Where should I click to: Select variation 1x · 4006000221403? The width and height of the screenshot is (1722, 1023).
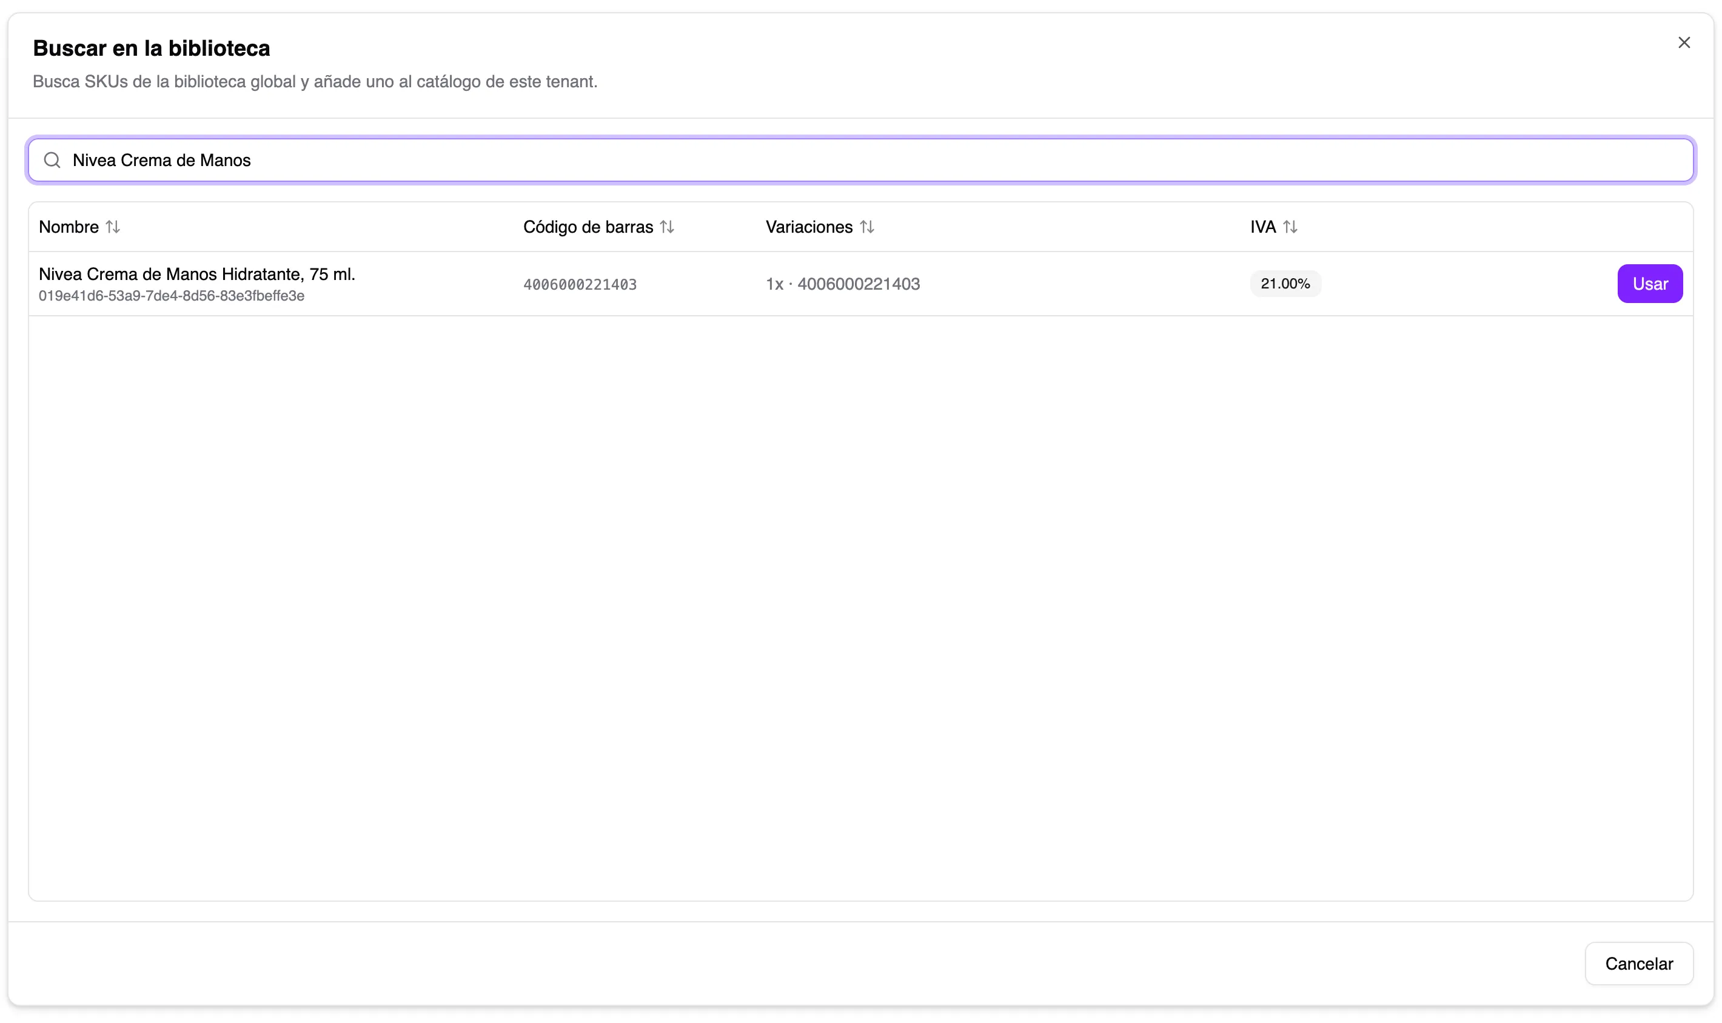[843, 284]
